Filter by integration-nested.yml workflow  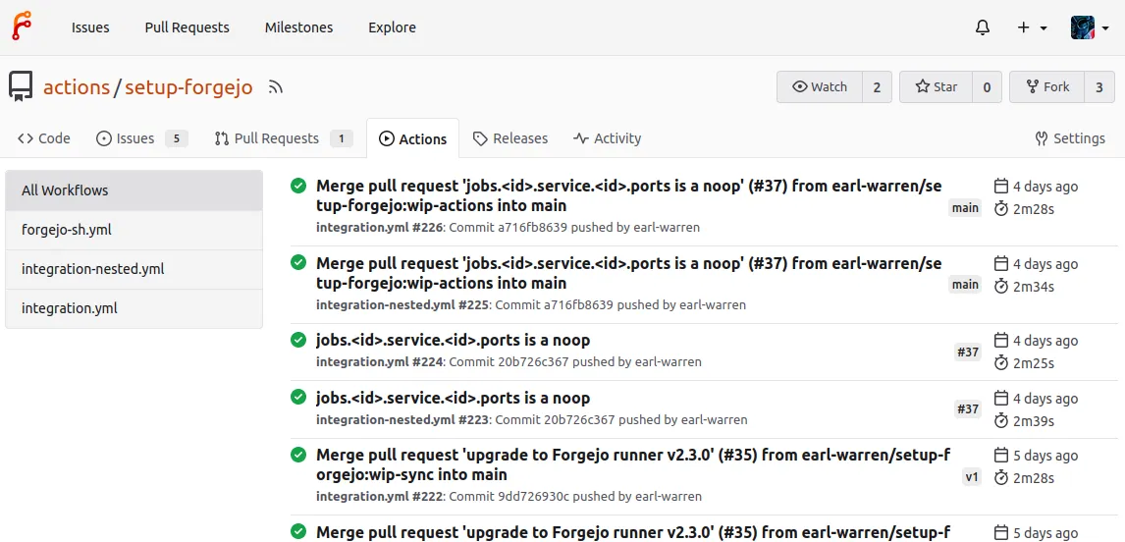[92, 269]
